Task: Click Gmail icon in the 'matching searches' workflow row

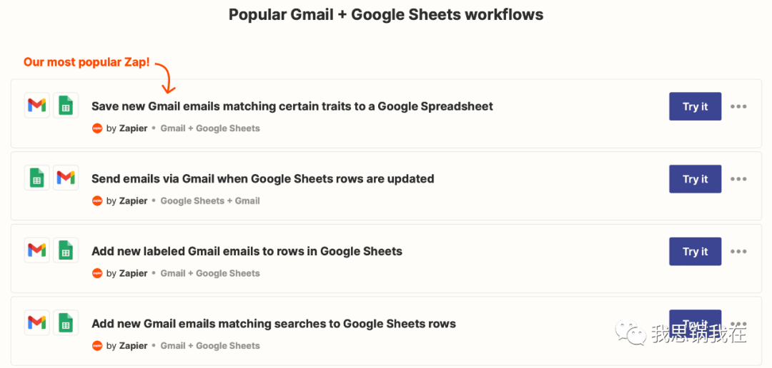Action: coord(37,322)
